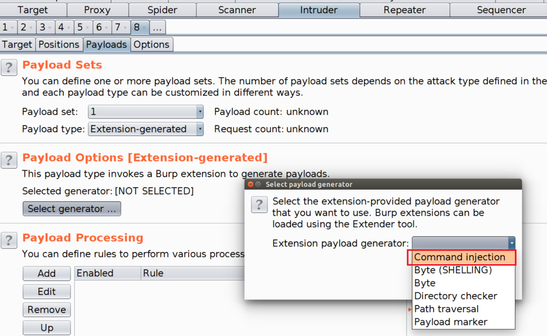
Task: Close Intruder attack tab 5
Action: [88, 28]
